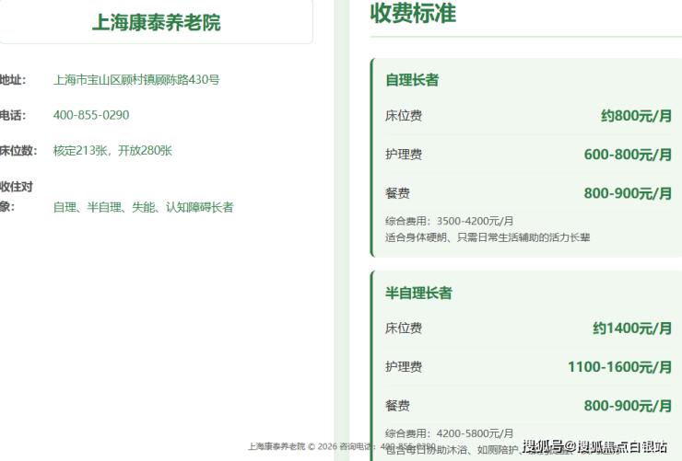Select 800-900元/月 in the 自理长者 card
This screenshot has height=461, width=682.
tap(628, 193)
